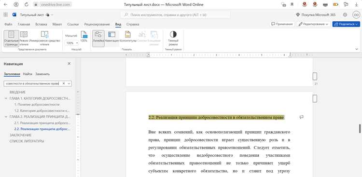362x177 pixels.
Task: Switch to the Главная ribbon tab
Action: 24,24
